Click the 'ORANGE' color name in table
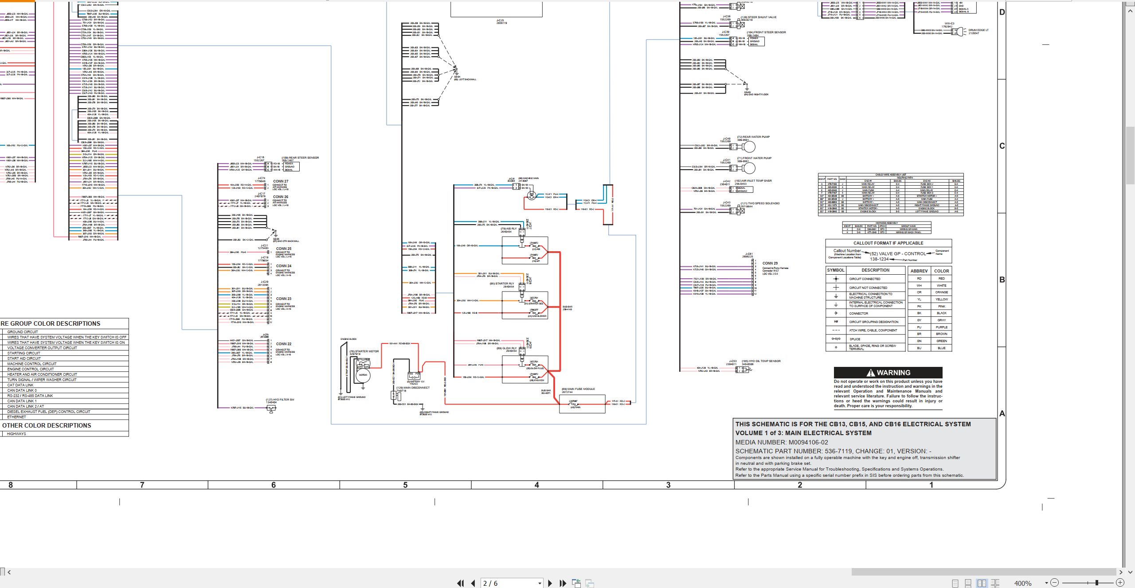This screenshot has width=1135, height=588. tap(942, 292)
